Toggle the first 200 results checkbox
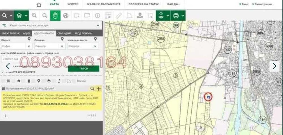 click(x=3, y=72)
